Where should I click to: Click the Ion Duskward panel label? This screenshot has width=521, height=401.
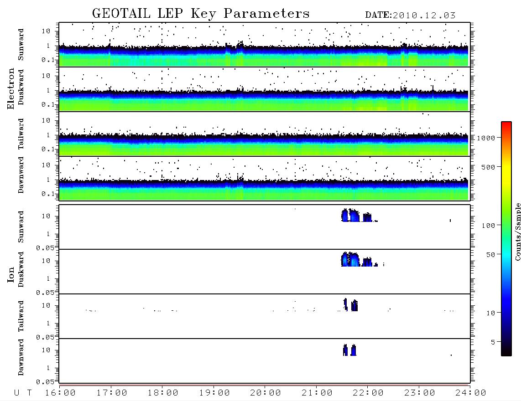pyautogui.click(x=21, y=269)
